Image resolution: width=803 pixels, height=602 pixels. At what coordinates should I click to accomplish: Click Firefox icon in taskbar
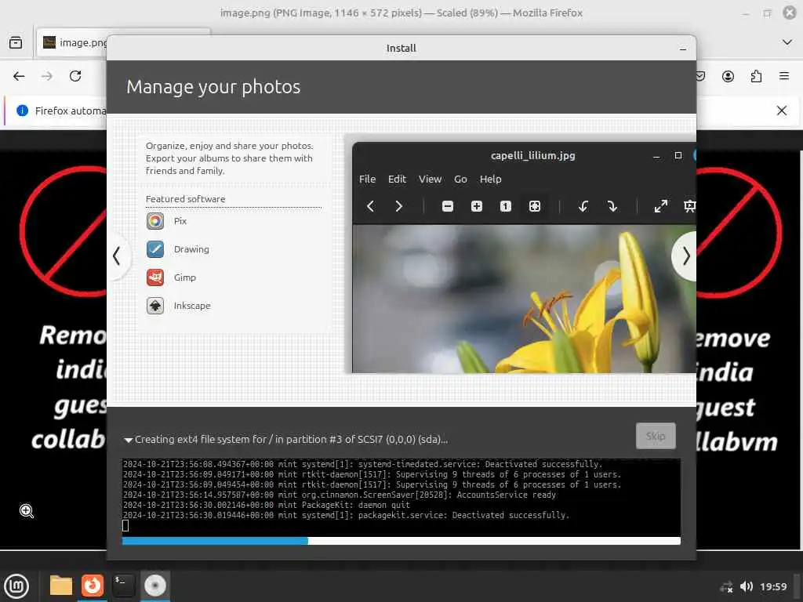tap(93, 585)
